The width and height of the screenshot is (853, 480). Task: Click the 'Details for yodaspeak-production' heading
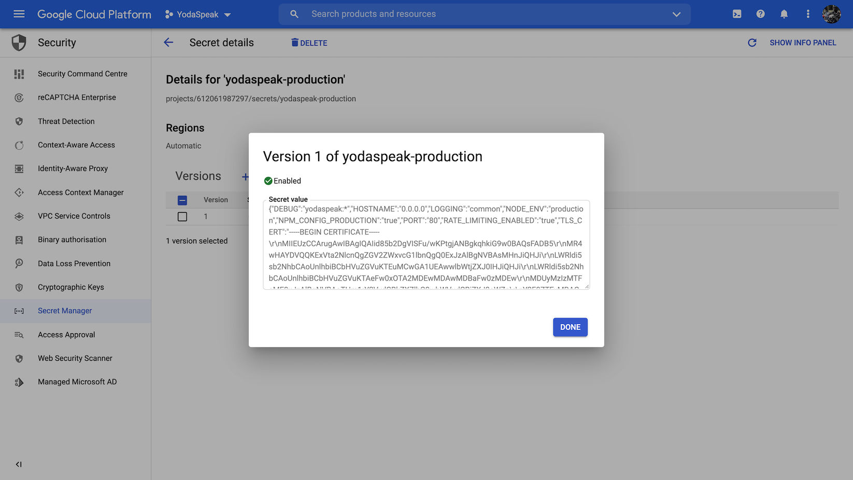coord(255,80)
